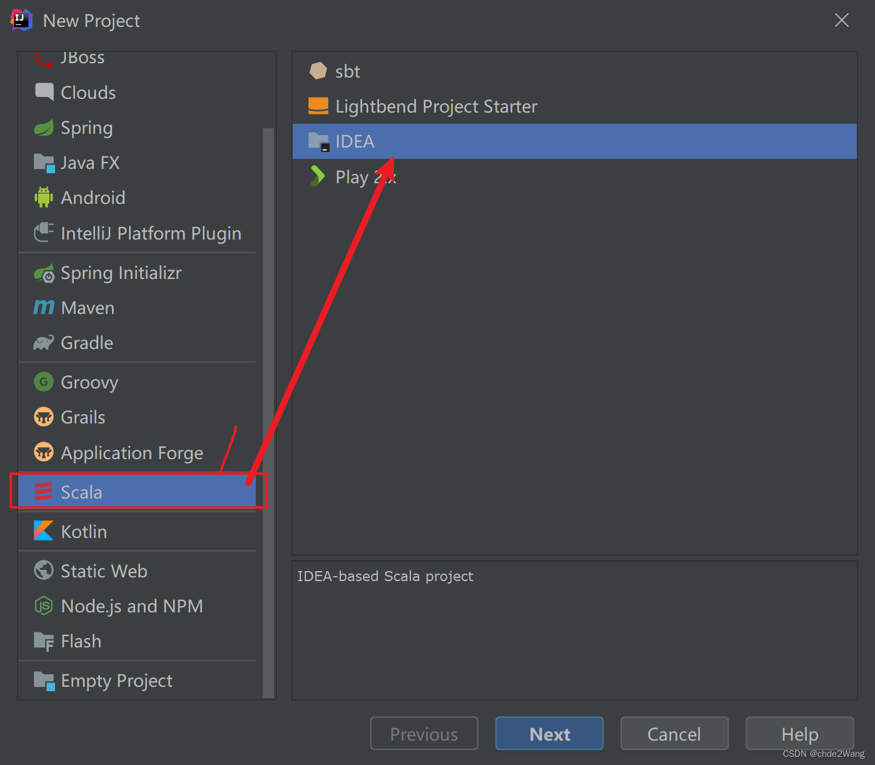
Task: Click the project type list scrollbar
Action: [268, 413]
